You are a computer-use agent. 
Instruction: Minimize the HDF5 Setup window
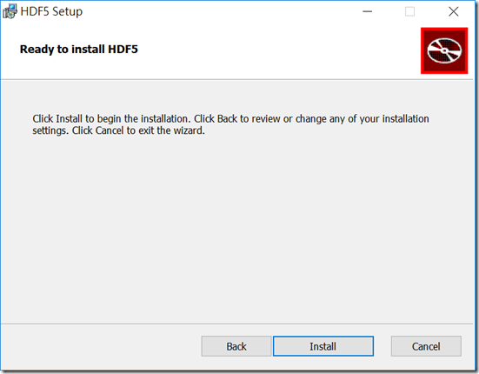click(x=367, y=11)
